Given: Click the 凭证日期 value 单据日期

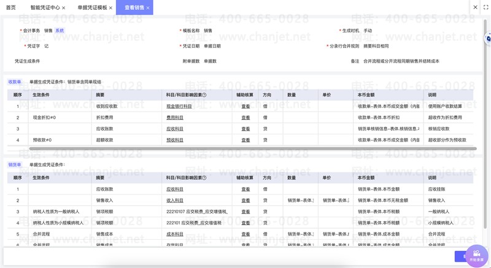Looking at the screenshot, I should (212, 46).
